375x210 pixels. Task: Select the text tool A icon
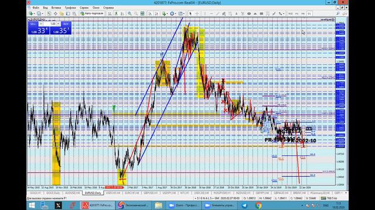(236, 13)
